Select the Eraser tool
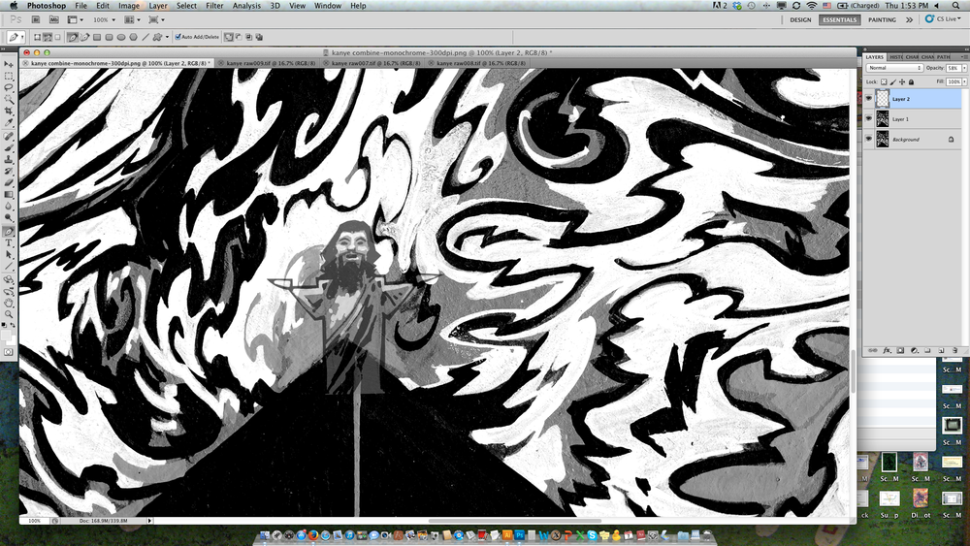Screen dimensions: 970x546 (9, 183)
